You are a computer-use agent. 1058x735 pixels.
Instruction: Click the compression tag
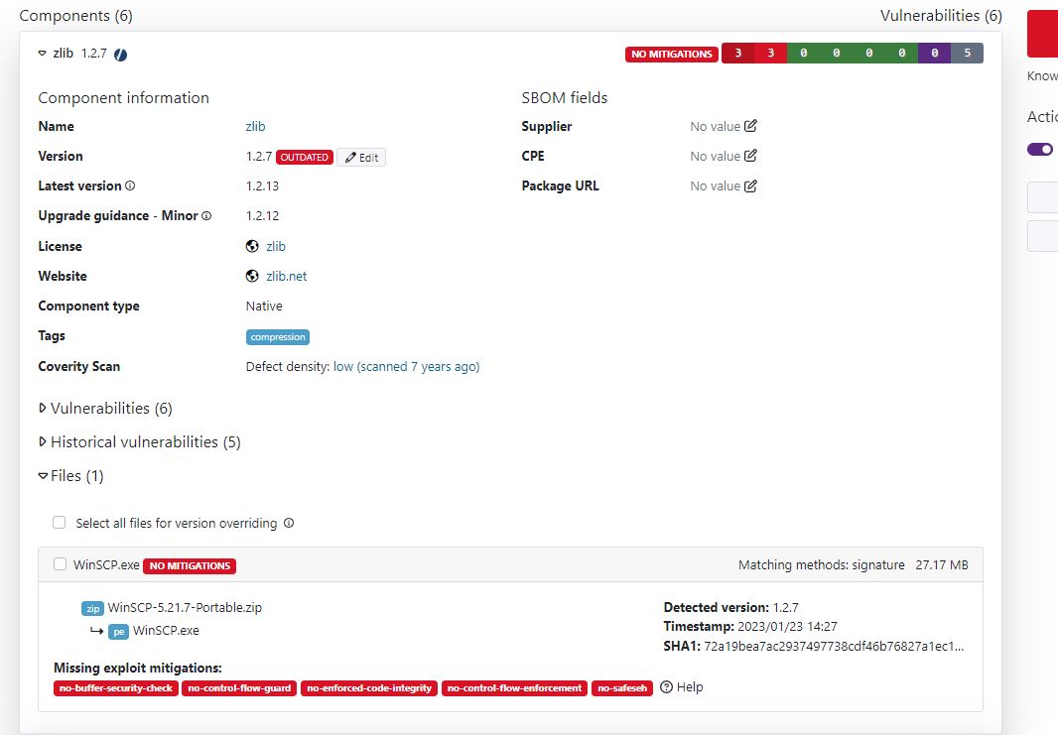(x=278, y=337)
